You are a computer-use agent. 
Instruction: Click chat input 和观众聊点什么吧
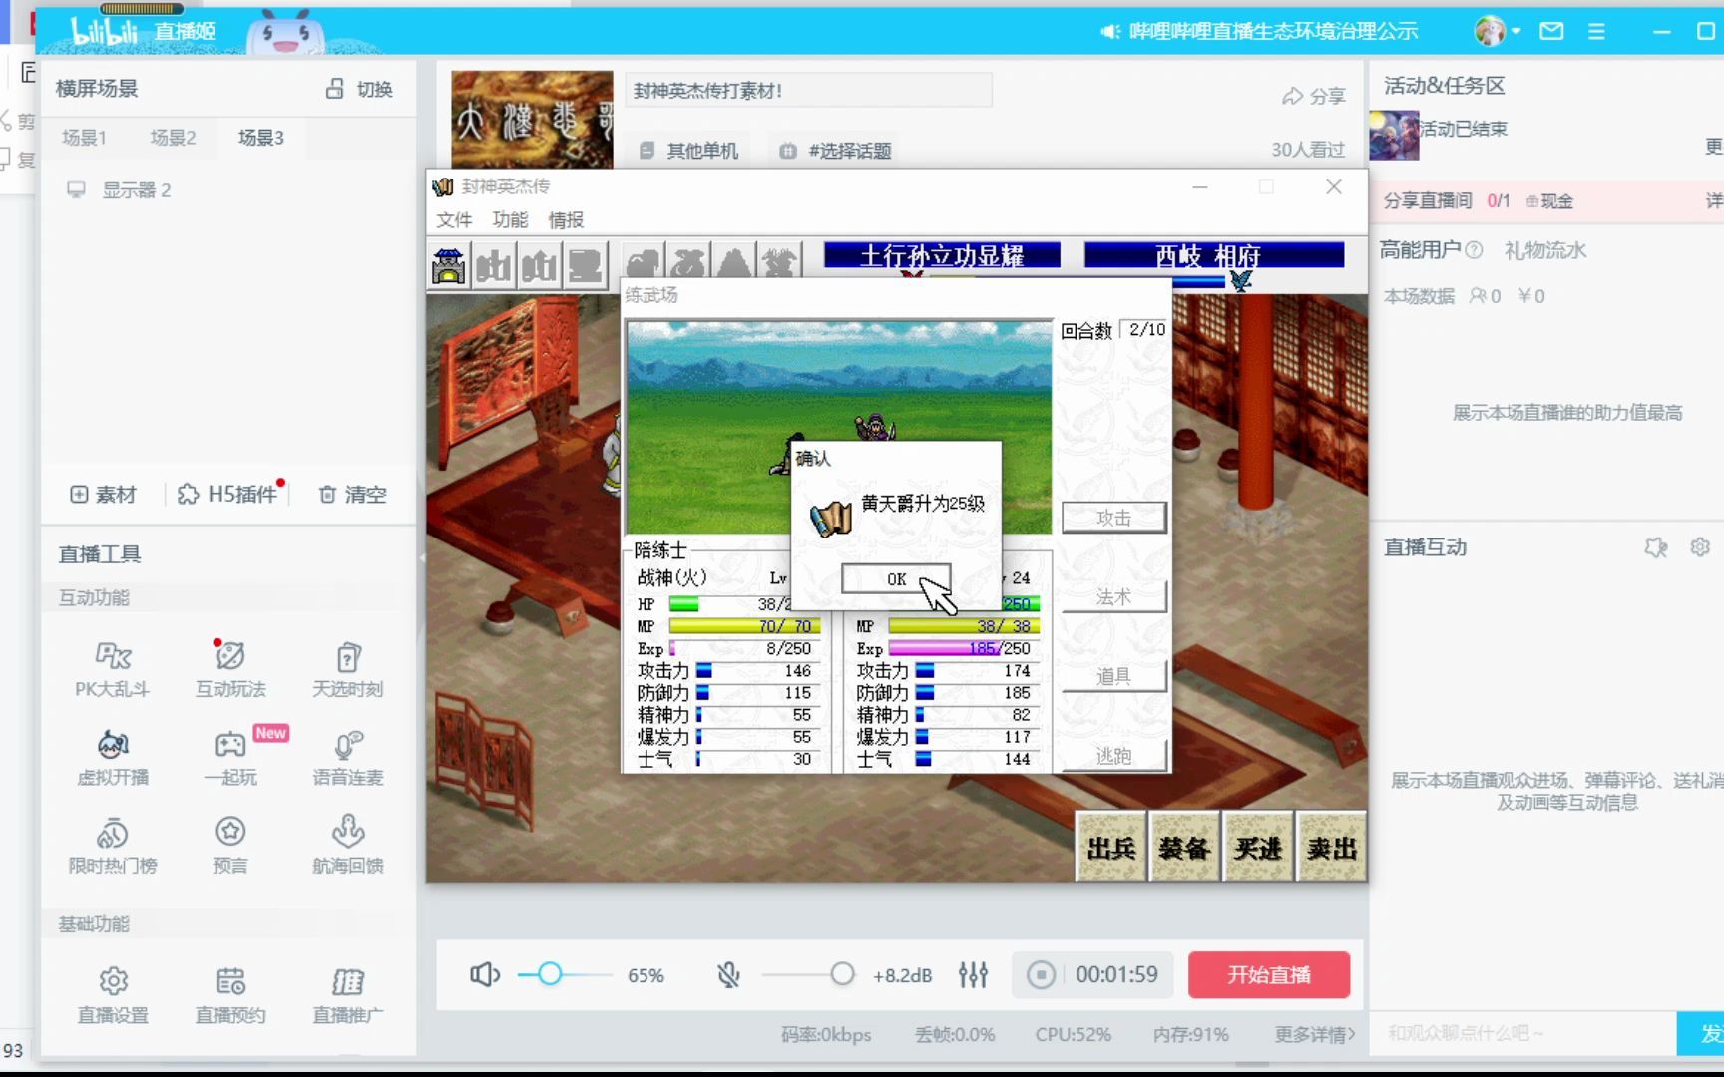pos(1523,1033)
